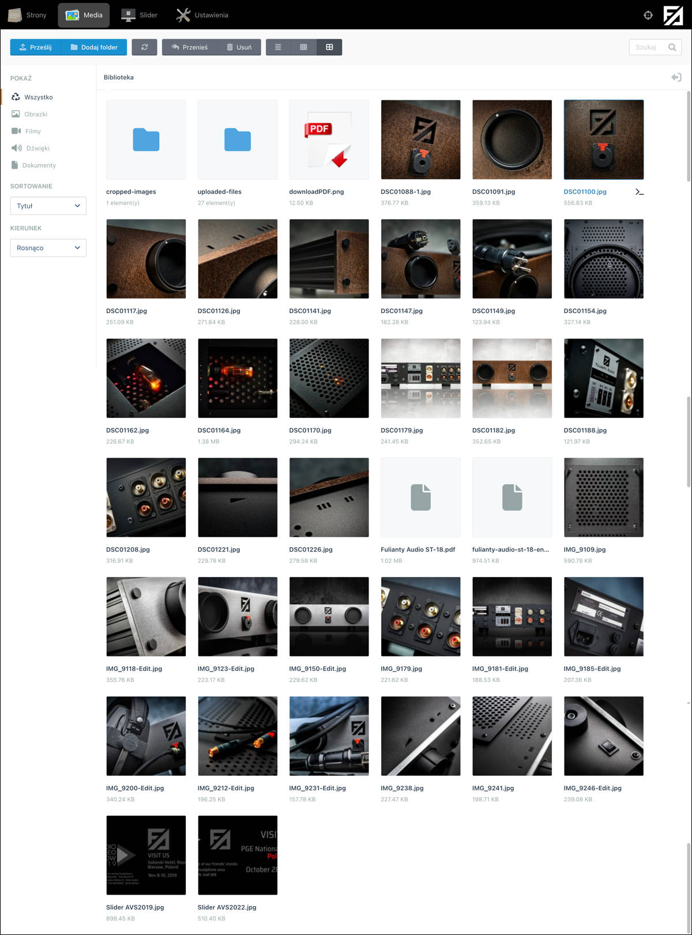Select the Media tab

pos(84,15)
